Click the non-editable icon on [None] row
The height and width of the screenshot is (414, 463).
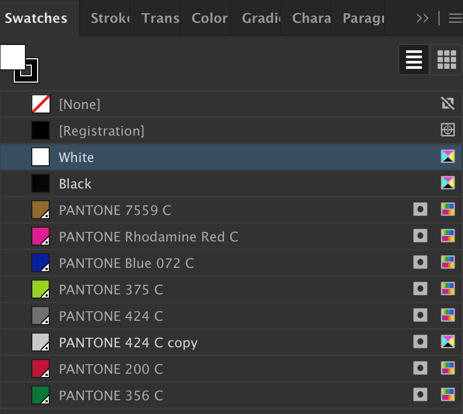pos(448,104)
